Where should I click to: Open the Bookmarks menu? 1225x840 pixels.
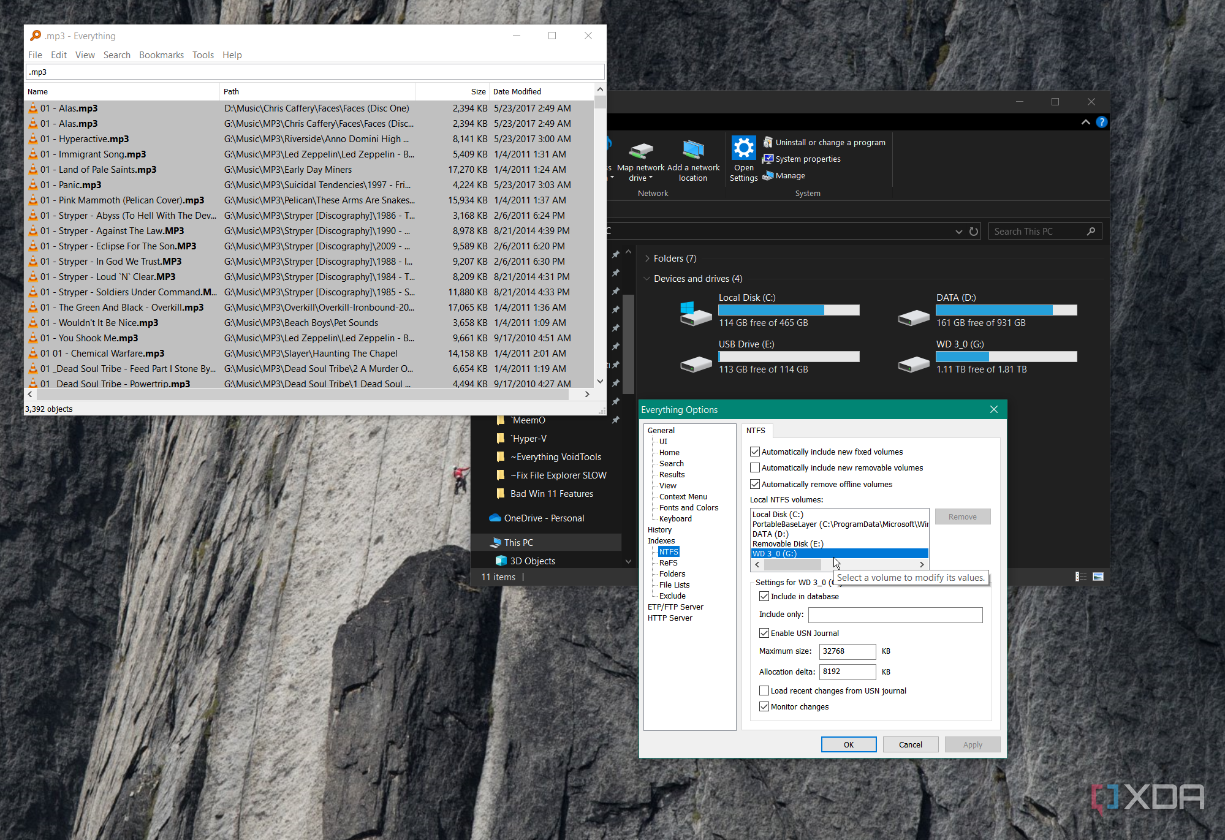tap(161, 55)
